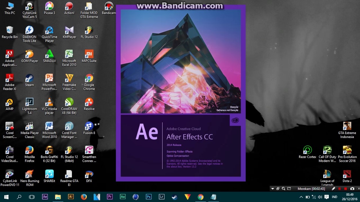
Task: Select FL Studio 12 desktop icon
Action: click(89, 32)
